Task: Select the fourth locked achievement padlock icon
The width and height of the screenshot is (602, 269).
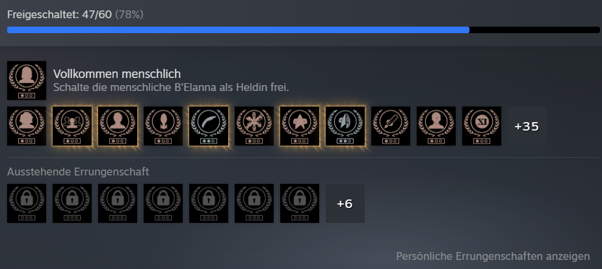Action: coord(163,203)
